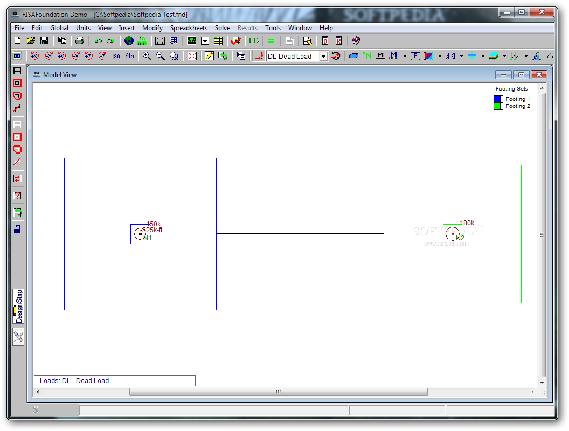This screenshot has width=569, height=431.
Task: Undo the last action
Action: [x=98, y=40]
